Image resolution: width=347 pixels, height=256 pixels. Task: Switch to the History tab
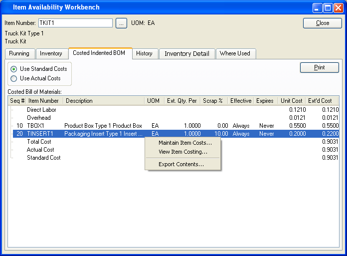pos(144,53)
